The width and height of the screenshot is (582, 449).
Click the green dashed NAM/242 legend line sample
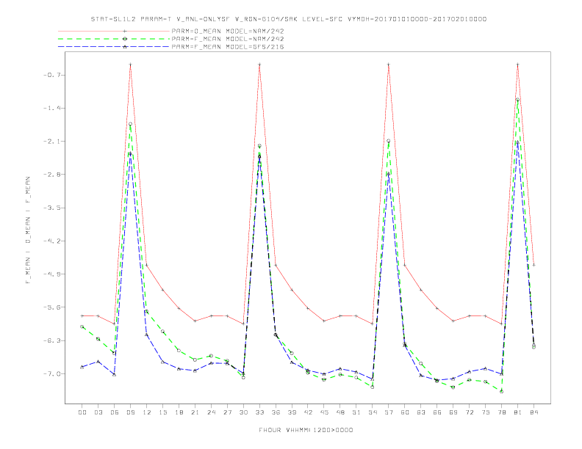click(x=114, y=39)
